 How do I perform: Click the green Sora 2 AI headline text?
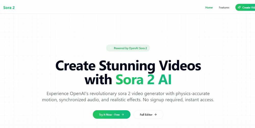click(x=144, y=80)
